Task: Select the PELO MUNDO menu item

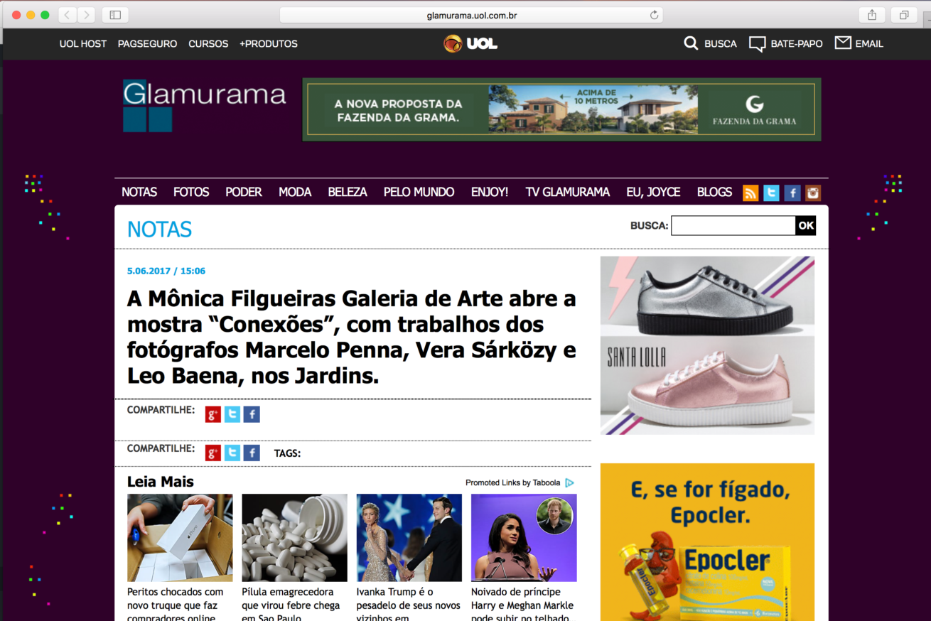Action: (x=419, y=192)
